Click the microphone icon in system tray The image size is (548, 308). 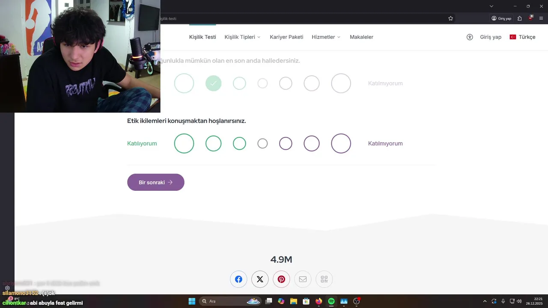click(503, 301)
